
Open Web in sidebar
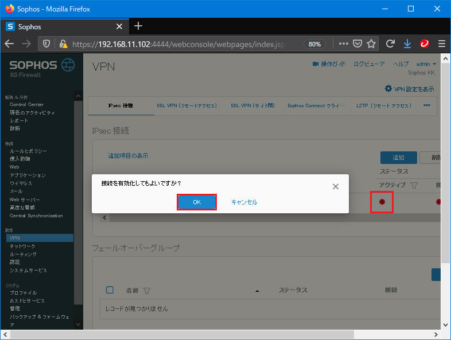14,167
